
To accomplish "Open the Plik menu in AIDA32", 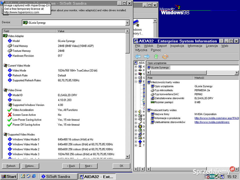I will click(138, 46).
